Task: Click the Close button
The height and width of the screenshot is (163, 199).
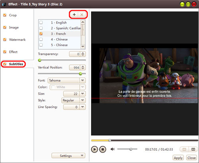Action: point(191,158)
